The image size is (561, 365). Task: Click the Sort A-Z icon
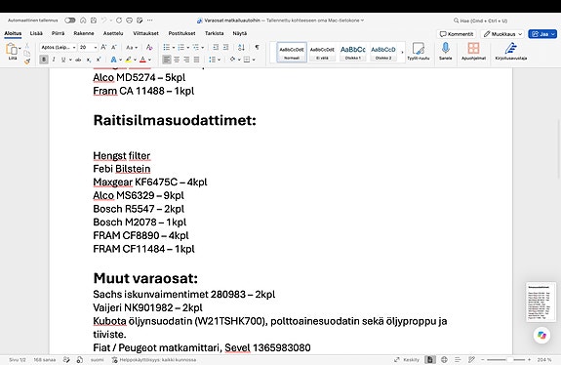click(x=242, y=47)
